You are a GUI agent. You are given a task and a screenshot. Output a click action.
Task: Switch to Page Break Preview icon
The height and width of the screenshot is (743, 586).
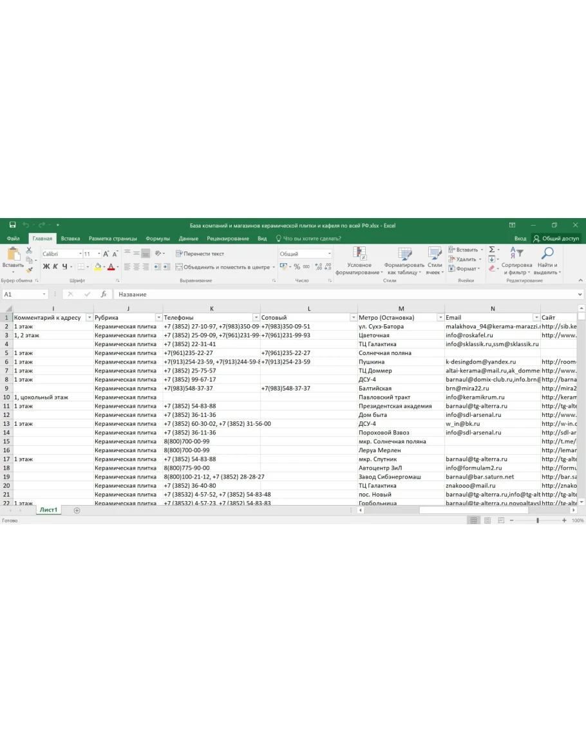[501, 520]
